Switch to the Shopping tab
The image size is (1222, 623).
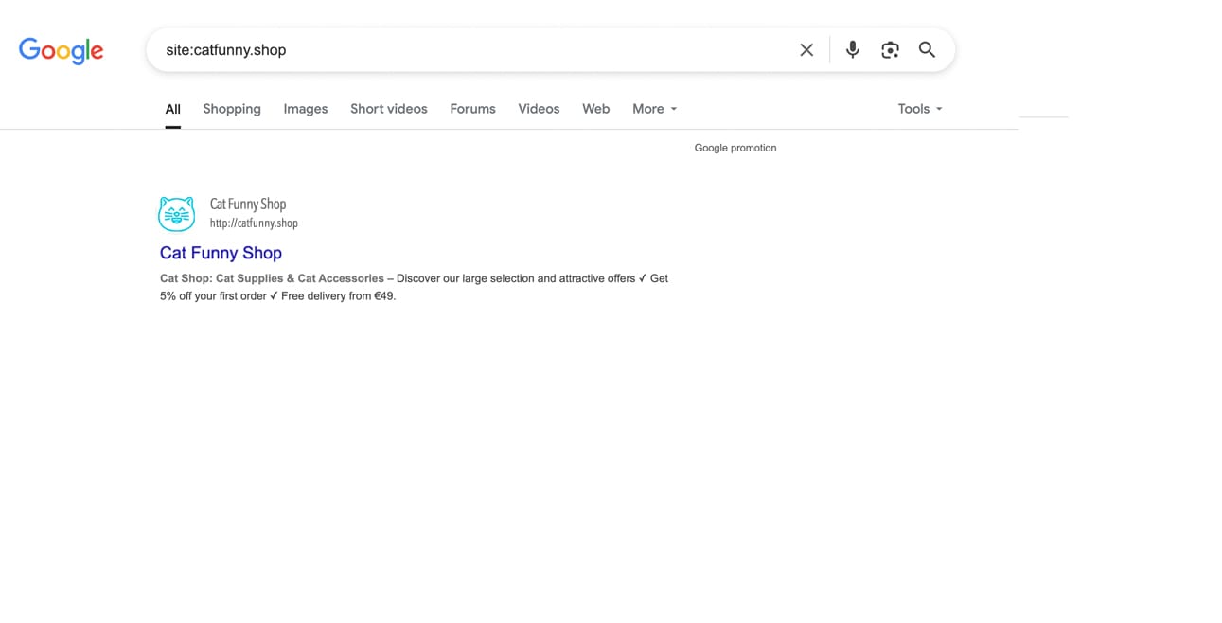coord(232,109)
